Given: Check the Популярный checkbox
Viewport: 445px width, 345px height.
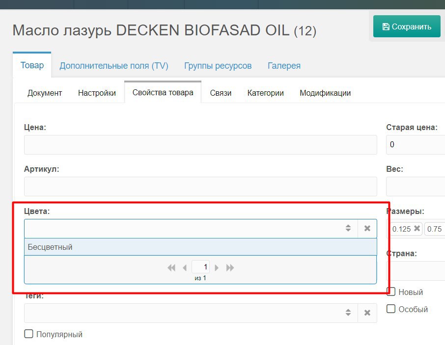Looking at the screenshot, I should [x=28, y=334].
